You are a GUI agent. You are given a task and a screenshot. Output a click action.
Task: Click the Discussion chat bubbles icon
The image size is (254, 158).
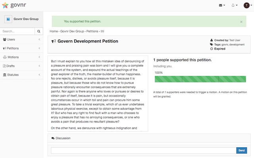click(x=53, y=138)
